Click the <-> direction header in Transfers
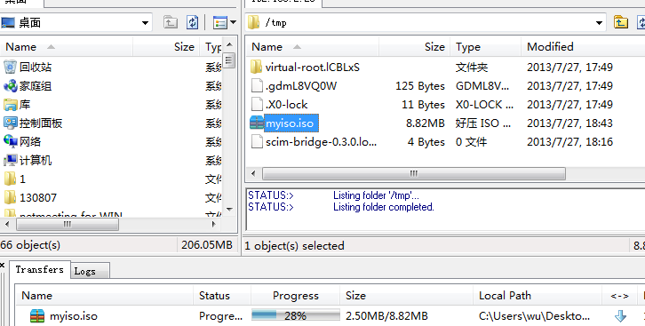645x326 pixels. click(x=619, y=296)
